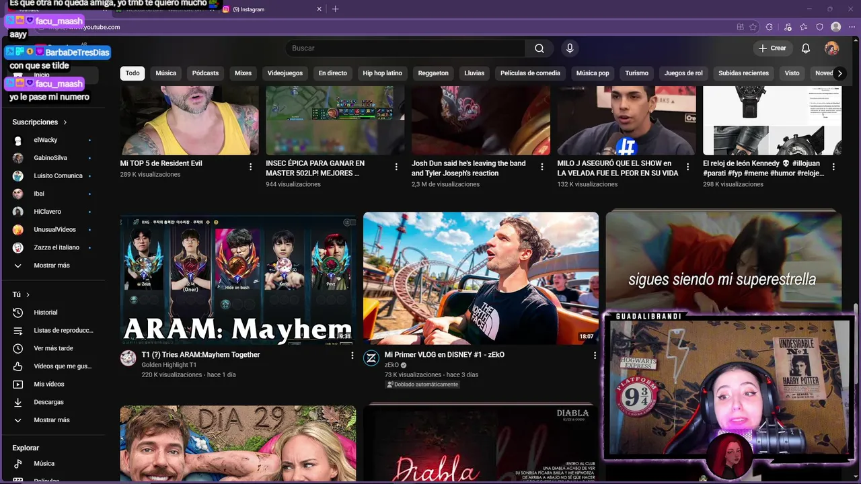Play the DÍA 29 thumbnail
Image resolution: width=861 pixels, height=484 pixels.
(x=238, y=444)
